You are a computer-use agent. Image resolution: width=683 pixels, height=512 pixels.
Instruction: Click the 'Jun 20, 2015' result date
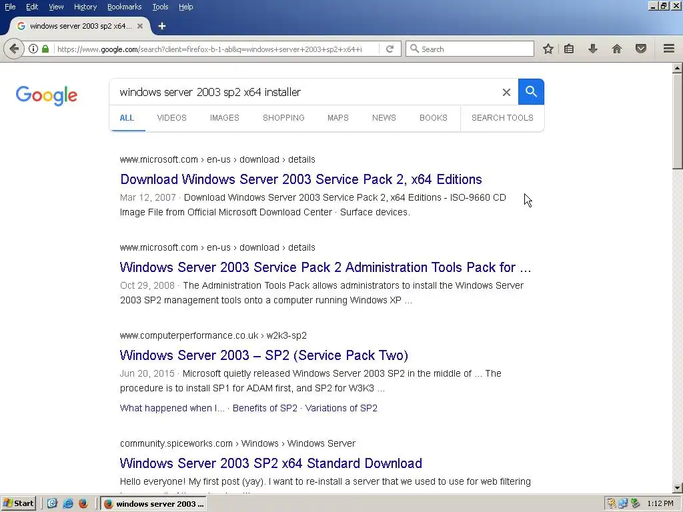pos(147,373)
